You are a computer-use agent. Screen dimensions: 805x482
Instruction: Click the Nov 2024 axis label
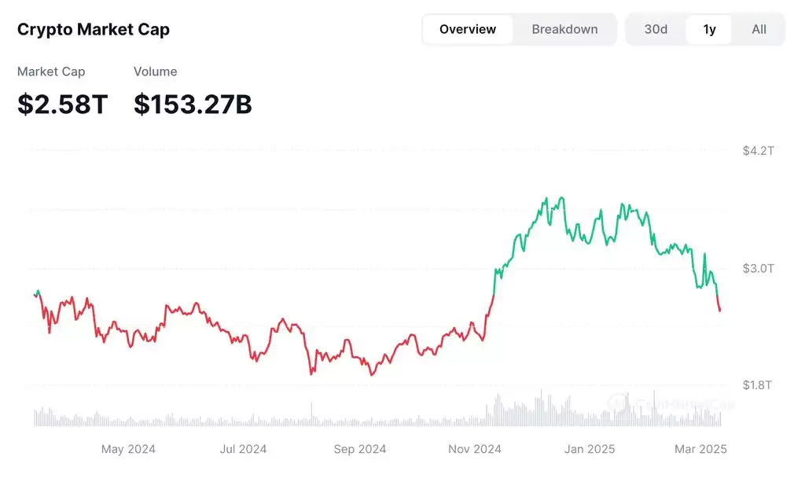click(475, 449)
